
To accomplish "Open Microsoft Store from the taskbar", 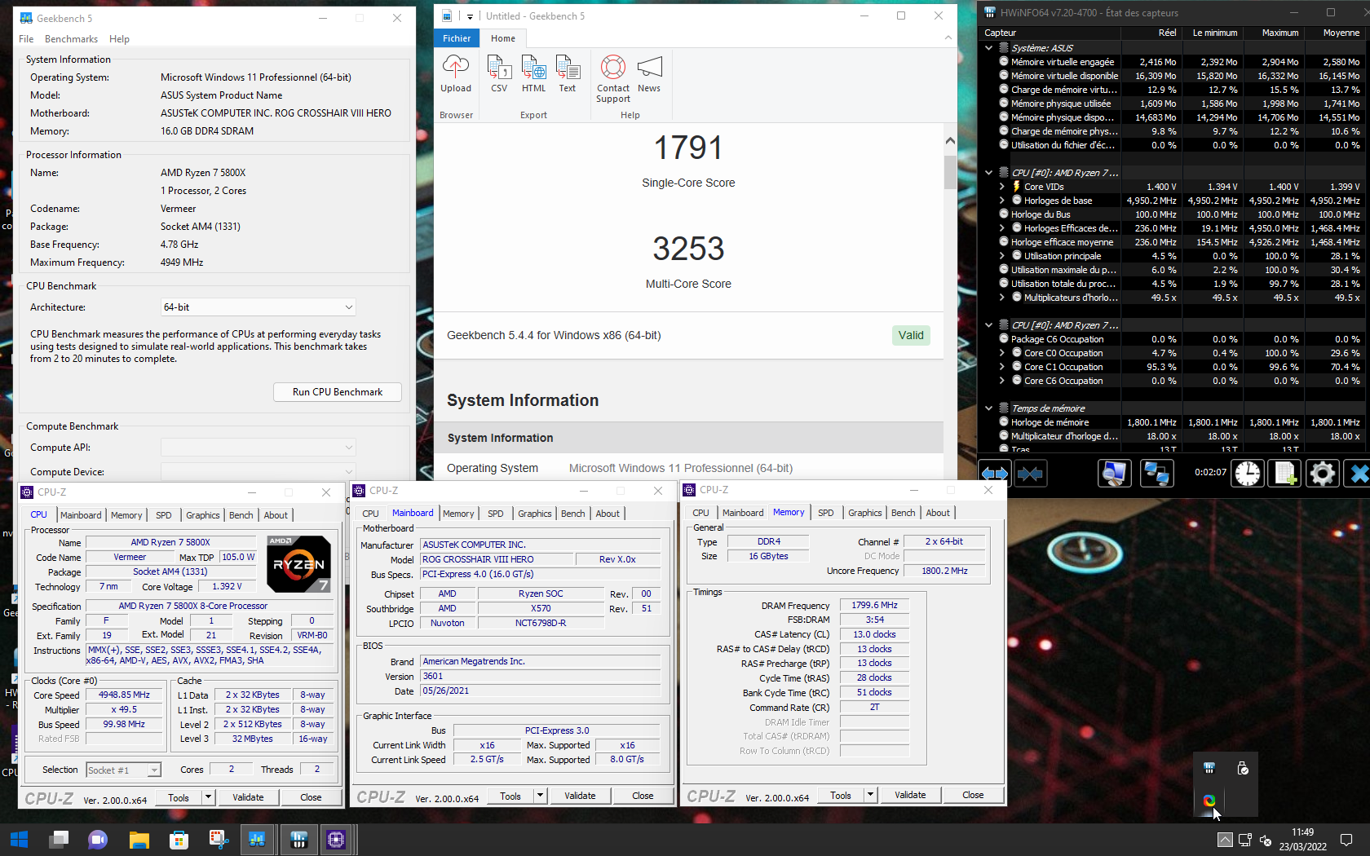I will tap(179, 840).
